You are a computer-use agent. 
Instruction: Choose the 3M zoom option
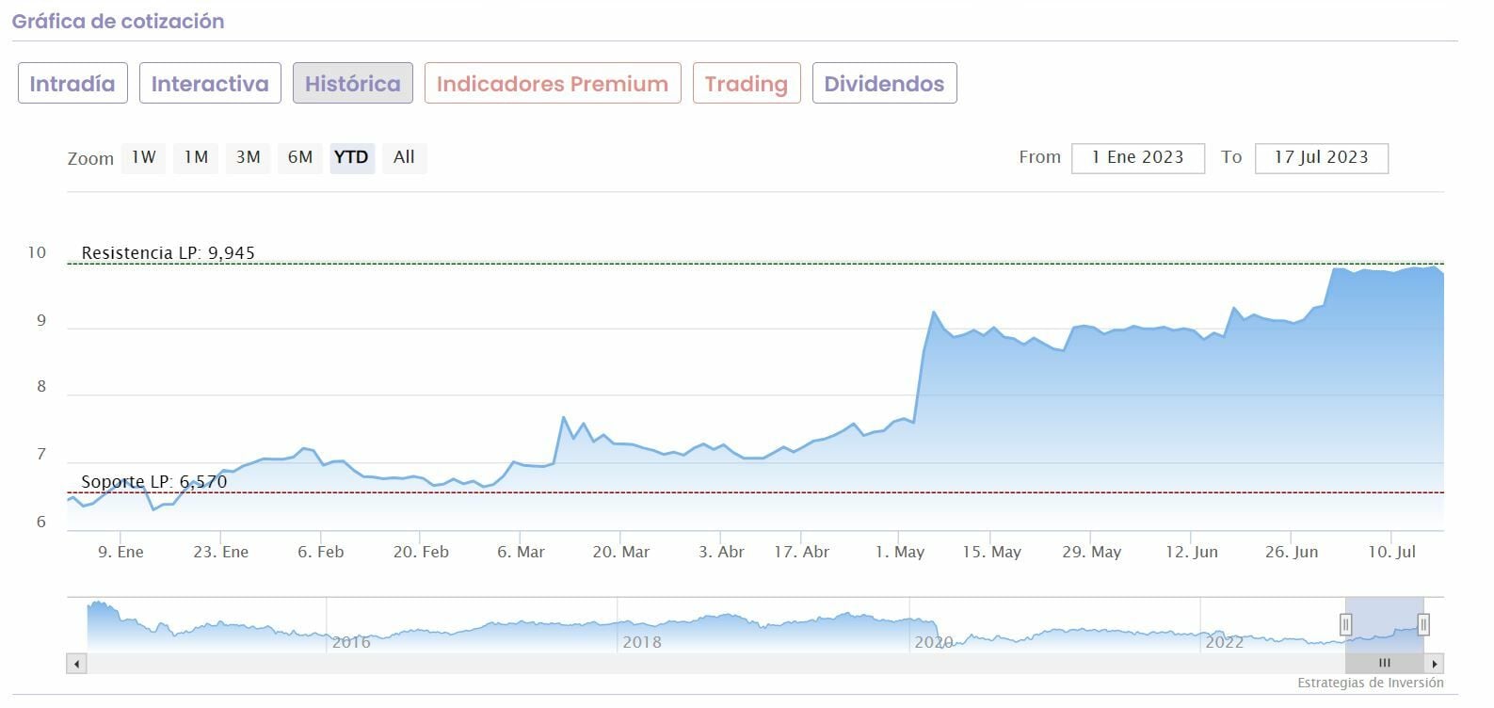(x=249, y=157)
